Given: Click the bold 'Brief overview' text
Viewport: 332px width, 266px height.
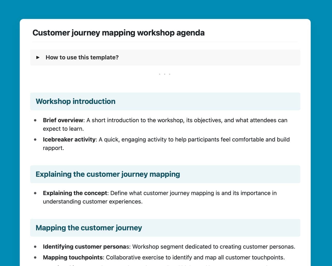Looking at the screenshot, I should 63,120.
